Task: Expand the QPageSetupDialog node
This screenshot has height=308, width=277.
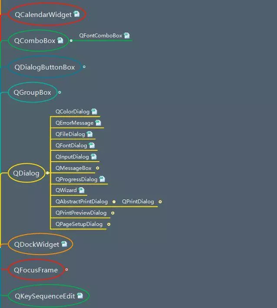Action: [x=109, y=224]
